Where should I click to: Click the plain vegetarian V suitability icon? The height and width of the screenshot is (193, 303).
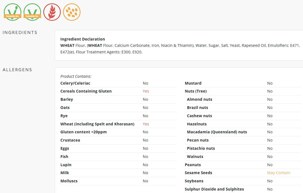[x=32, y=12]
